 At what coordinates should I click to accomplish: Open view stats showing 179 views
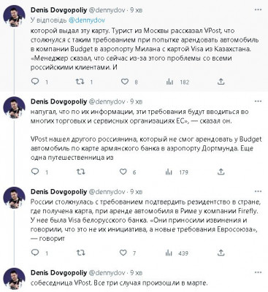click(169, 172)
